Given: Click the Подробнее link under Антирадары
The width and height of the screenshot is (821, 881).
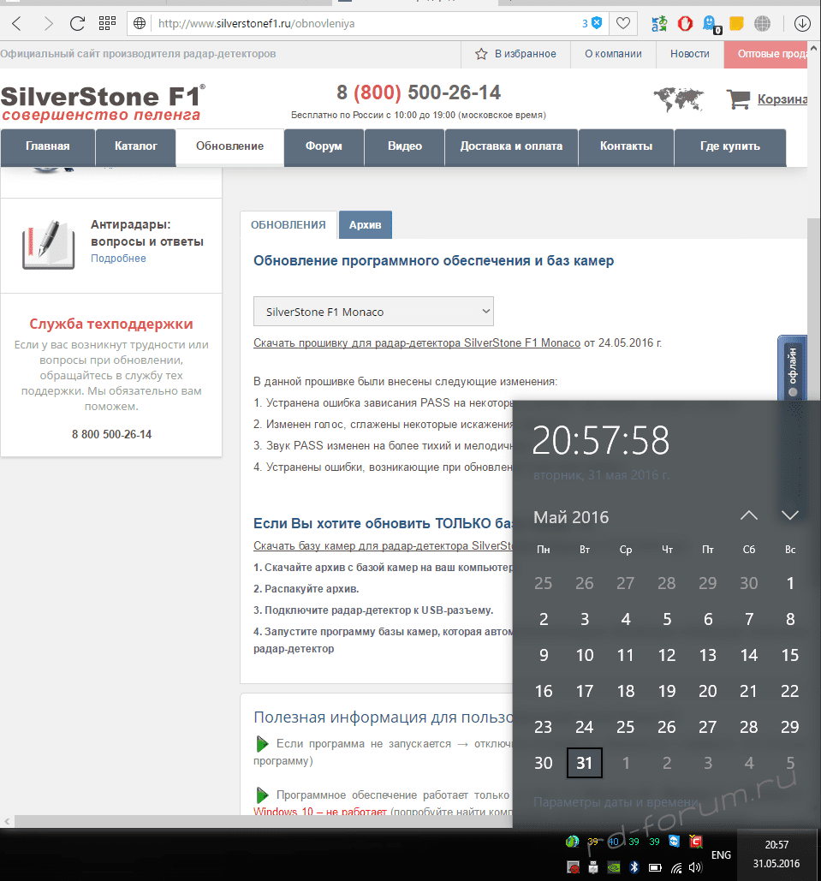Looking at the screenshot, I should [119, 259].
